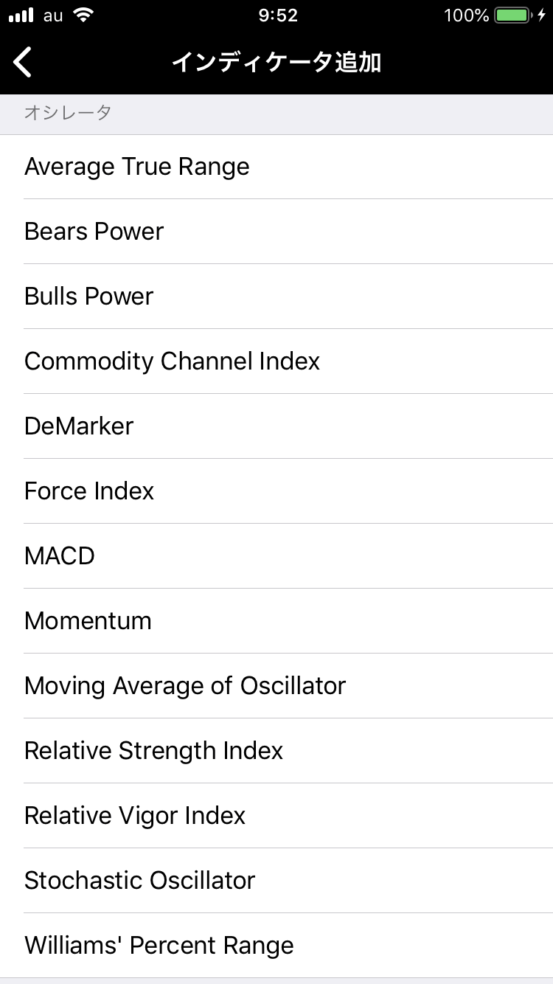Tap the インディケータ追加 title
This screenshot has height=984, width=553.
(276, 62)
